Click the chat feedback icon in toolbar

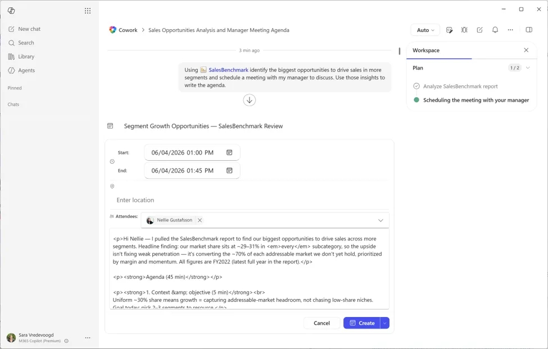[x=450, y=30]
